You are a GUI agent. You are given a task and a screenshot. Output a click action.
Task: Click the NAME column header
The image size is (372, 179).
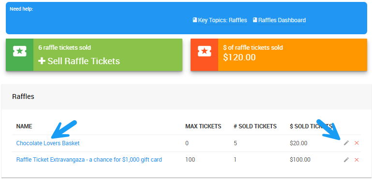(x=24, y=126)
